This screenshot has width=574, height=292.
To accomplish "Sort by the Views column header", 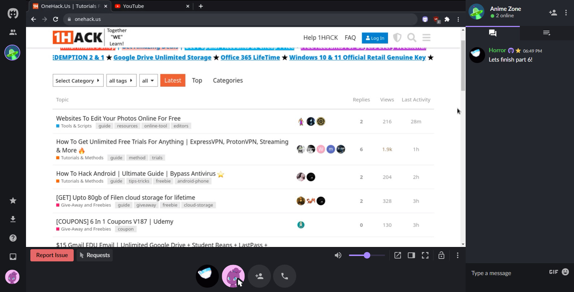I will (x=387, y=100).
